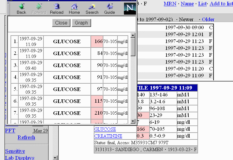Screen dimensions: 233x160
Task: Open the PFT sidebar link
Action: click(10, 131)
